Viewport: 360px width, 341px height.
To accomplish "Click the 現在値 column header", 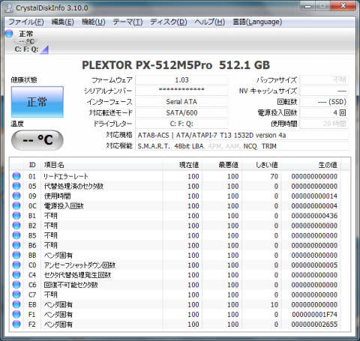I will pos(182,165).
